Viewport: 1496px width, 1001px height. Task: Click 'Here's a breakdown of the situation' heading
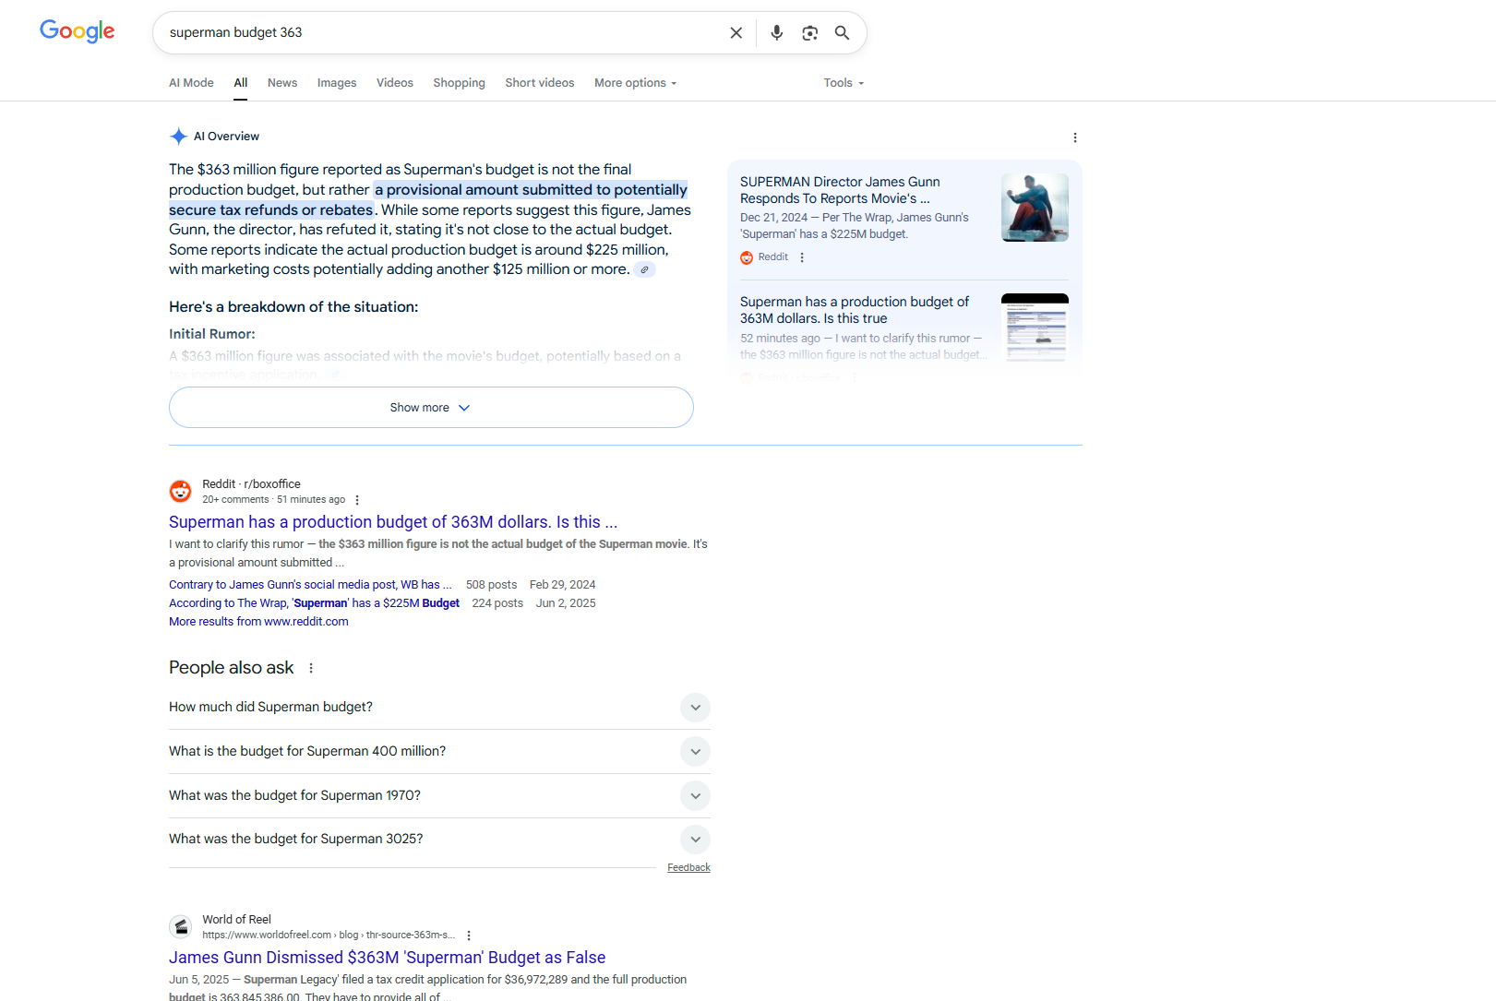(x=293, y=307)
